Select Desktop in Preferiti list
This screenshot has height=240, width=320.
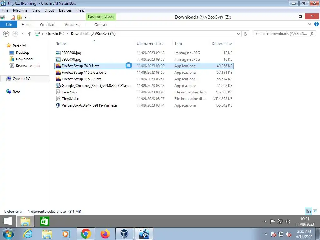[x=22, y=52]
